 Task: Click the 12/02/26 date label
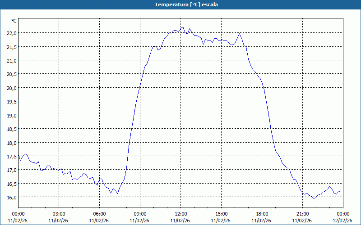pyautogui.click(x=342, y=220)
